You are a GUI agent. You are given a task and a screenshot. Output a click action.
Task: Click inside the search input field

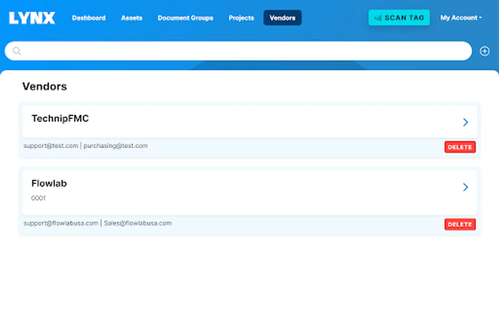pos(208,51)
